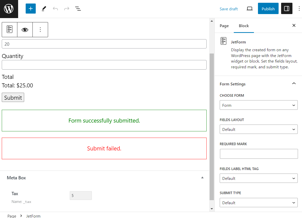Collapse the Meta Box panel

tap(202, 178)
